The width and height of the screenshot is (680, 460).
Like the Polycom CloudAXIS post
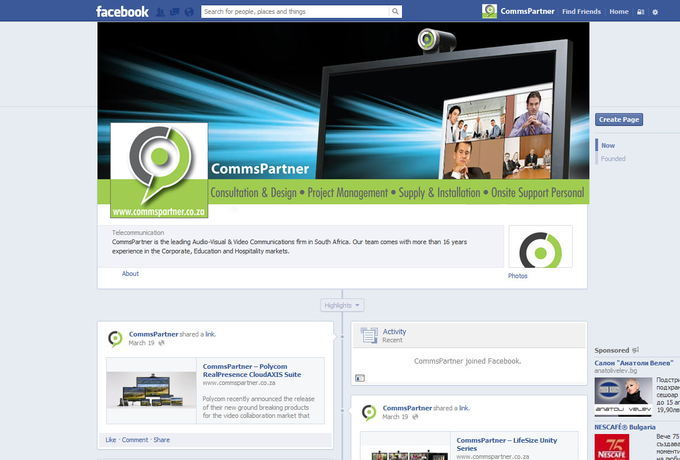[111, 440]
